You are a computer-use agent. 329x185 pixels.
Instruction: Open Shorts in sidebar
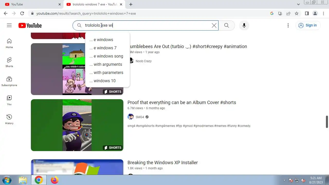tap(9, 62)
